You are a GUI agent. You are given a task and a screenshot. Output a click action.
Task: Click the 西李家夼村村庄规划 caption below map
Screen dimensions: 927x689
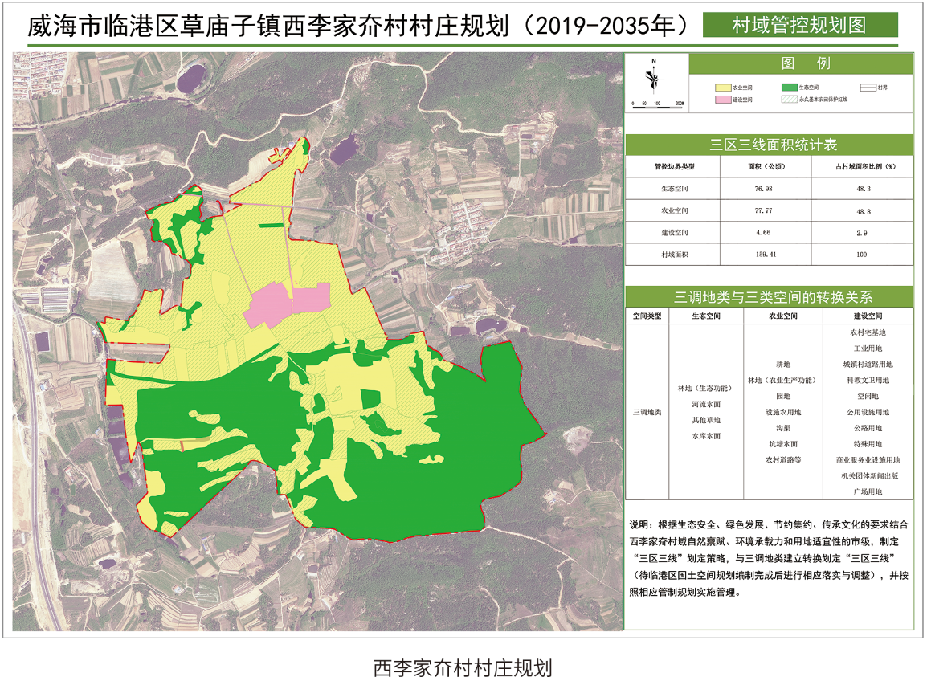point(463,667)
